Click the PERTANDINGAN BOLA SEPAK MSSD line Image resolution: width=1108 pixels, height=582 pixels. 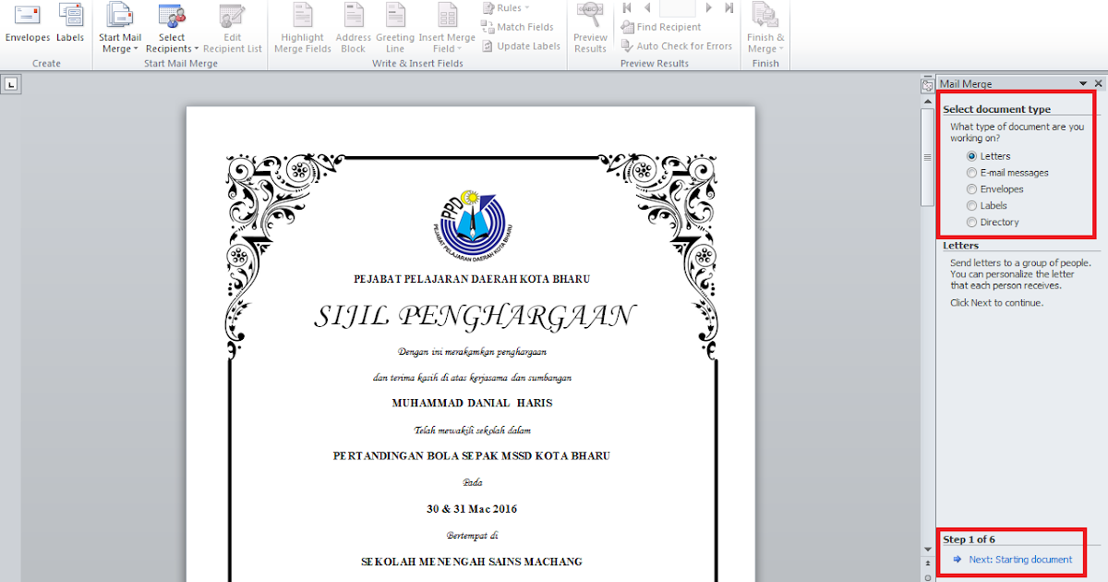point(471,456)
